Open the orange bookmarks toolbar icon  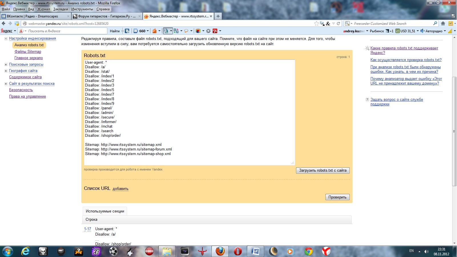(154, 31)
